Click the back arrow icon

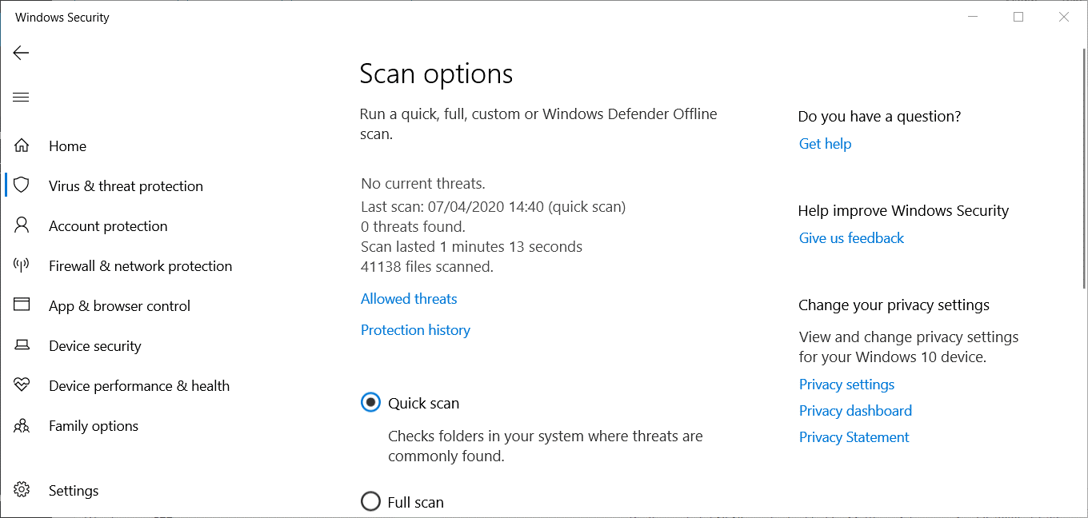click(x=21, y=53)
